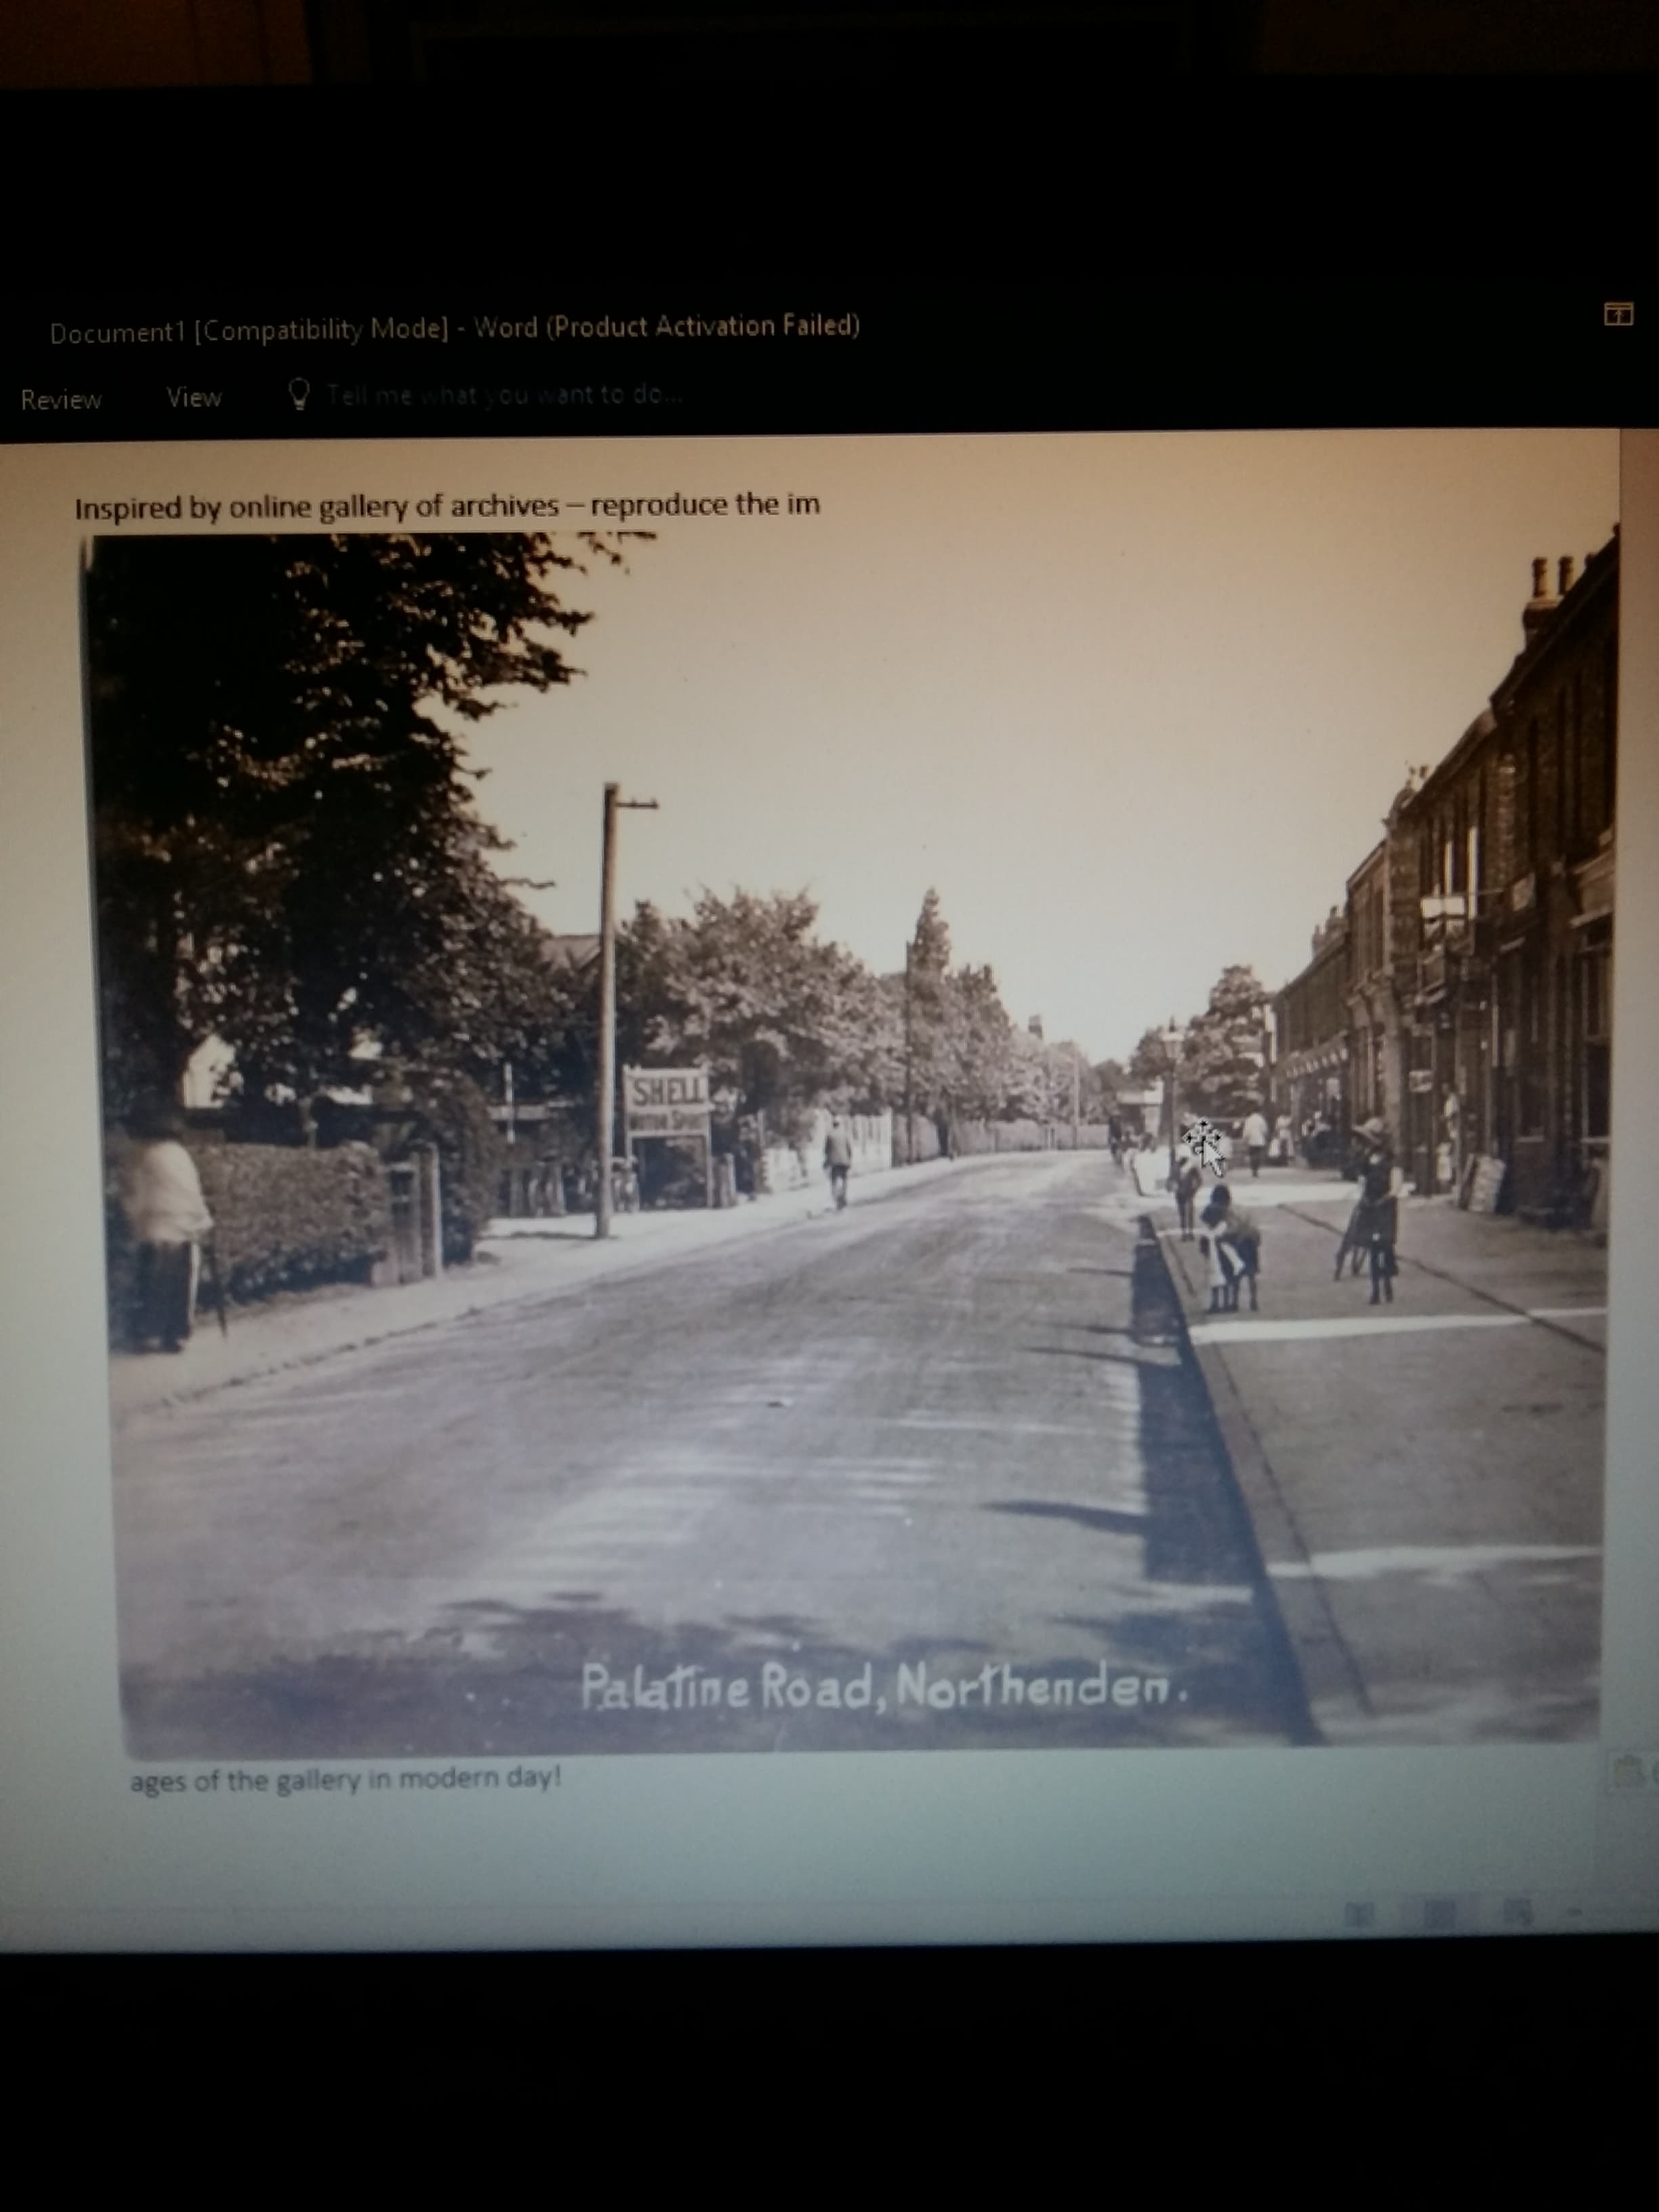
Task: Select Print Layout view in status bar
Action: coord(1439,1914)
